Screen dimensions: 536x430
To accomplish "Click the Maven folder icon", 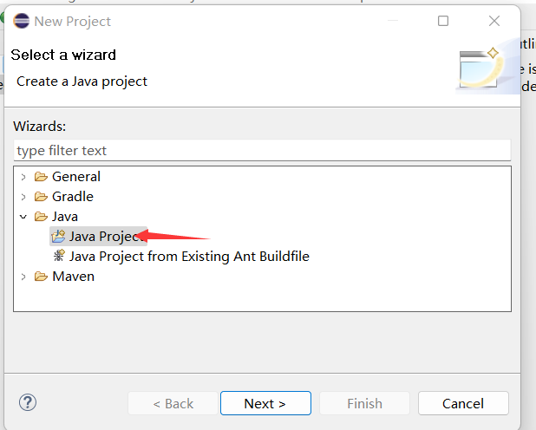I will click(41, 277).
